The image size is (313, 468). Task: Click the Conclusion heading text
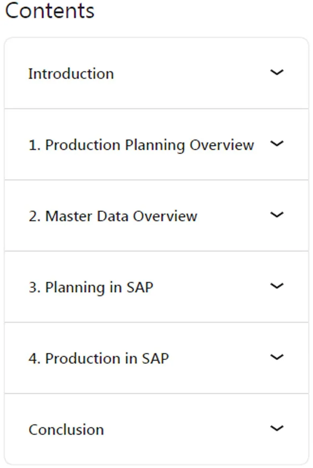click(66, 430)
